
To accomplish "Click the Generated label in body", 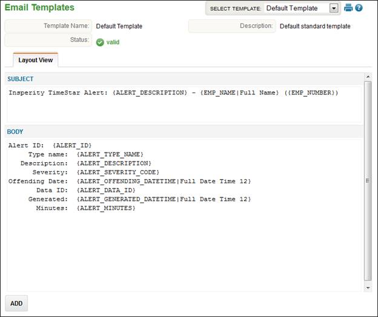I will [48, 199].
